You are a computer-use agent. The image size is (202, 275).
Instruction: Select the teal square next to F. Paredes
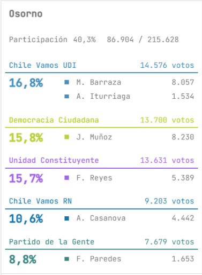point(67,259)
